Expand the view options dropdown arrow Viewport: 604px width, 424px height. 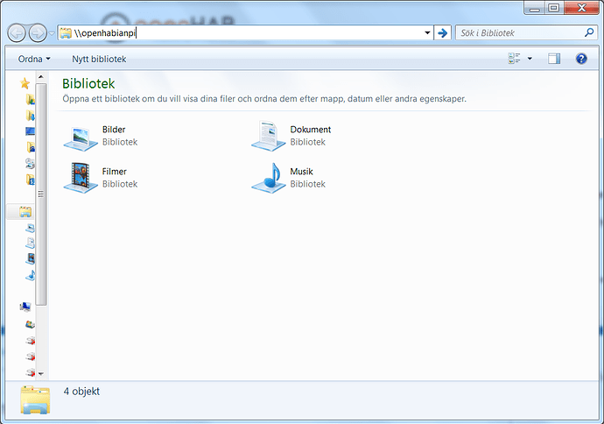click(x=530, y=59)
